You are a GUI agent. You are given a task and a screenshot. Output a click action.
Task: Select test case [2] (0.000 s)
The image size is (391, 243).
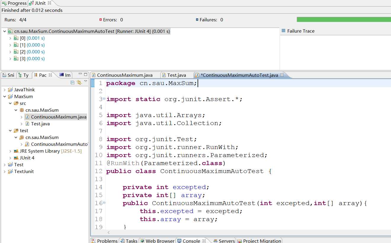(x=29, y=52)
